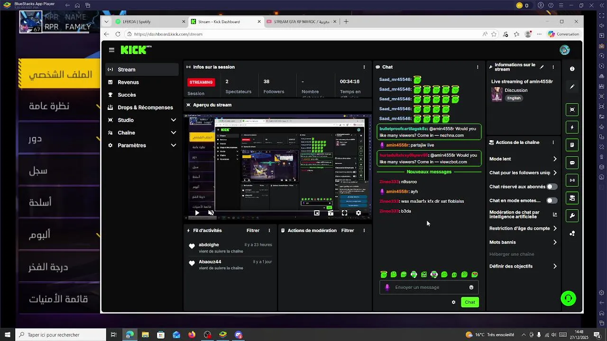
Task: Select Stream in the sidebar
Action: coord(142,70)
